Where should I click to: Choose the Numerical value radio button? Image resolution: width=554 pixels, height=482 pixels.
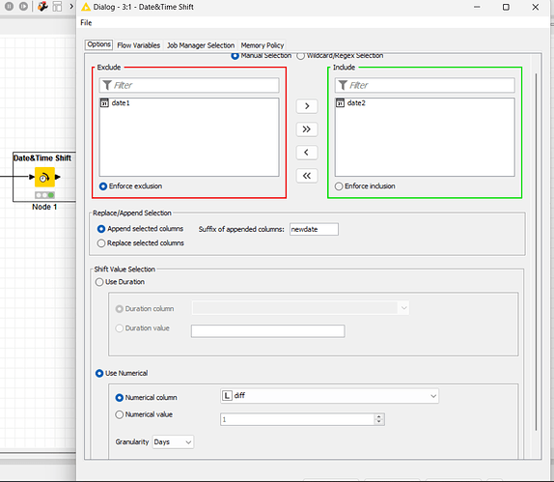[x=144, y=414]
